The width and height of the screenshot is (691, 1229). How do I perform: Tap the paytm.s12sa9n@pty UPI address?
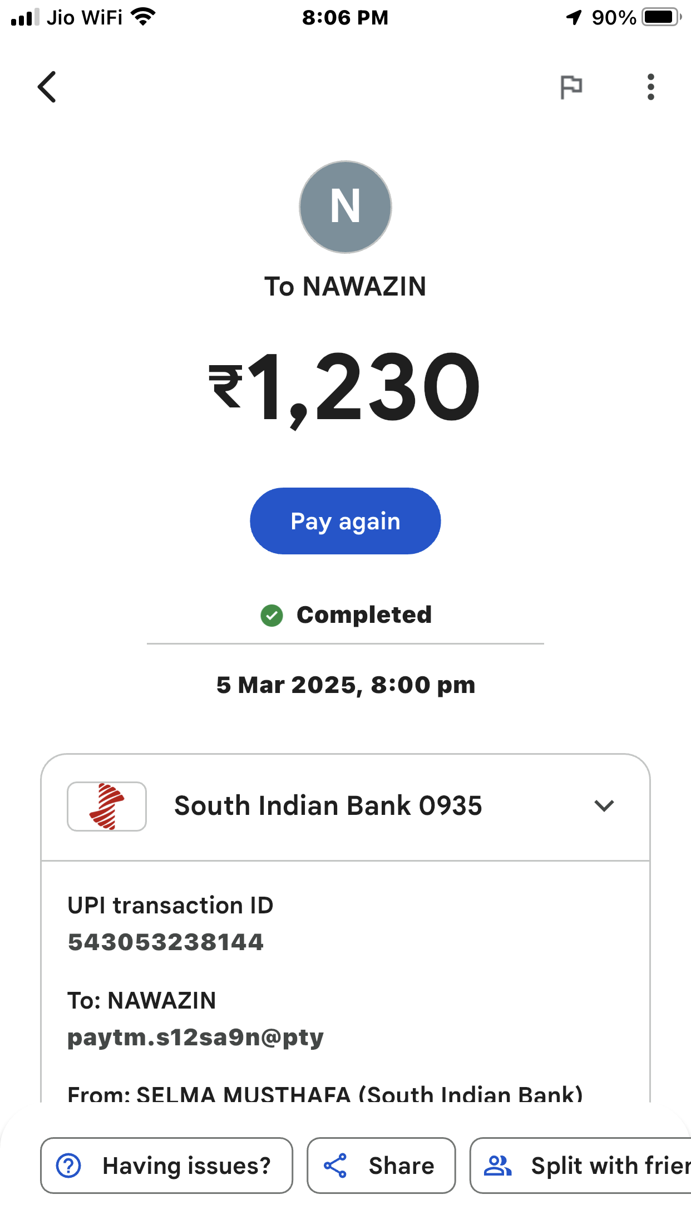[x=195, y=1037]
